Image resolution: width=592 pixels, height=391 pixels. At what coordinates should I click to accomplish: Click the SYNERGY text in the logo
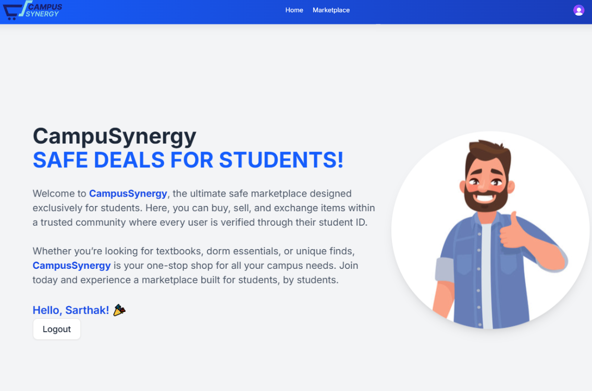tap(42, 14)
